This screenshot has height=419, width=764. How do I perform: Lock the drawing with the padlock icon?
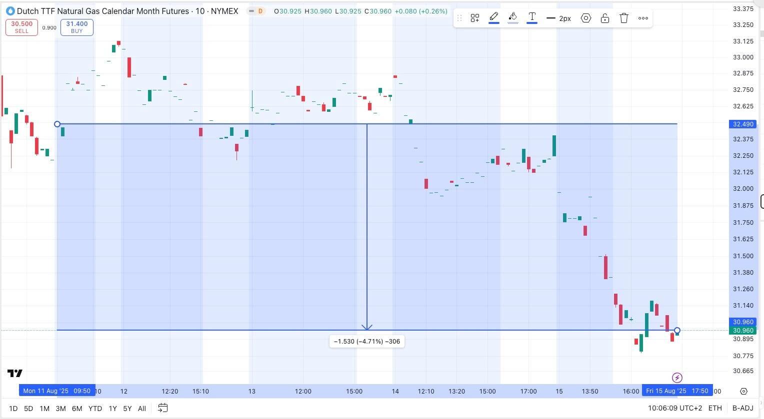[605, 18]
